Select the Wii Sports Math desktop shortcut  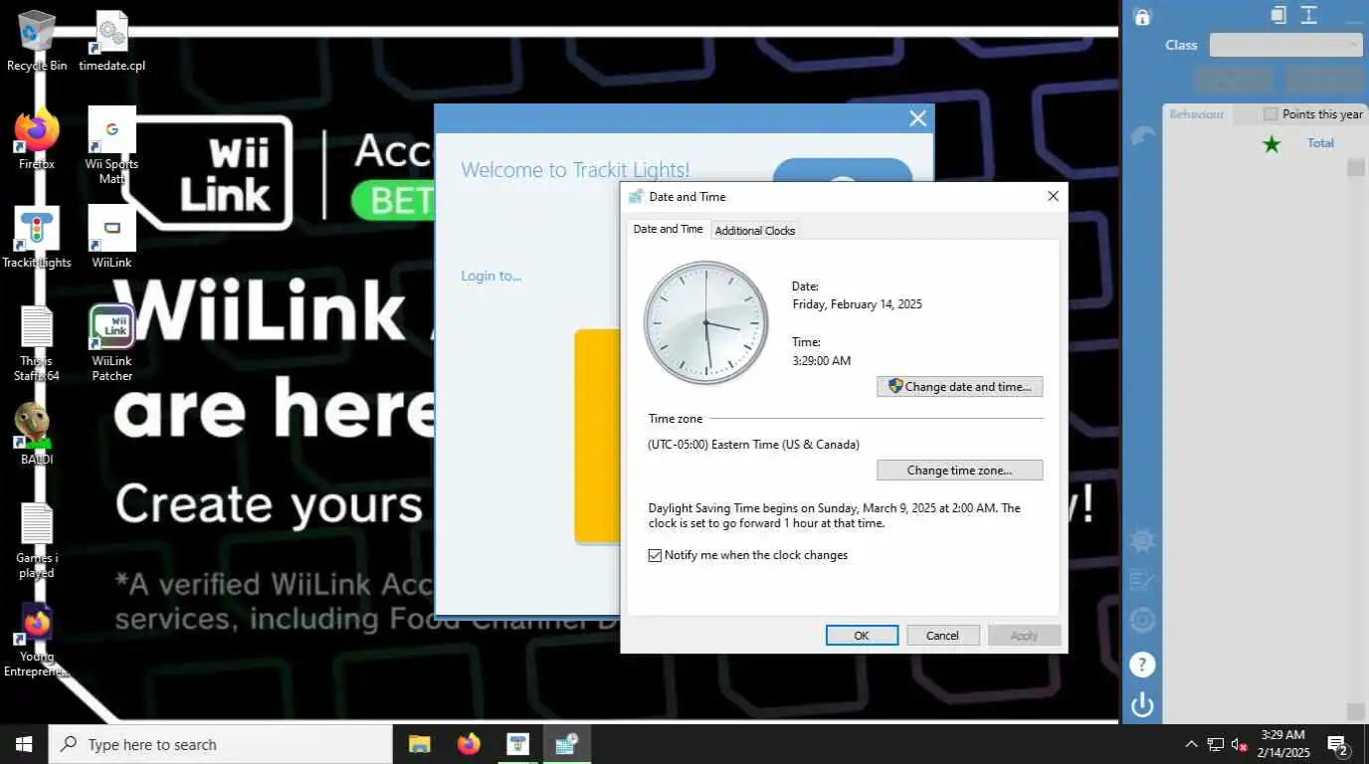pyautogui.click(x=112, y=145)
